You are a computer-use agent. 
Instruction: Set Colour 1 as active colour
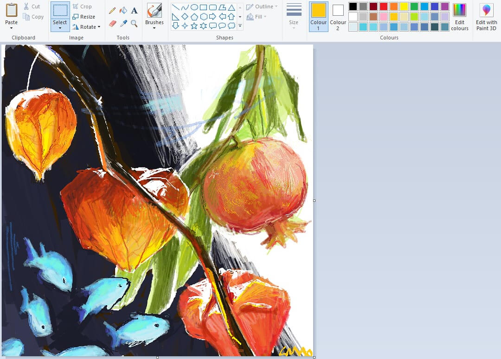tap(318, 16)
